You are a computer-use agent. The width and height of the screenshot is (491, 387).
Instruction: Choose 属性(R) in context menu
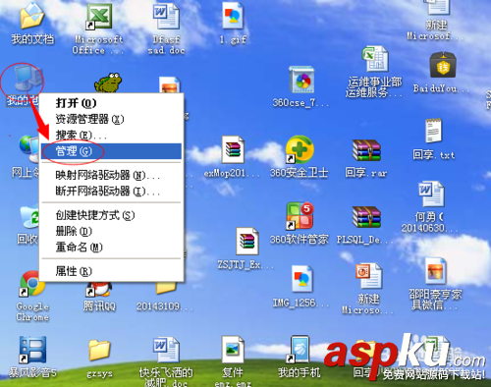pos(111,271)
